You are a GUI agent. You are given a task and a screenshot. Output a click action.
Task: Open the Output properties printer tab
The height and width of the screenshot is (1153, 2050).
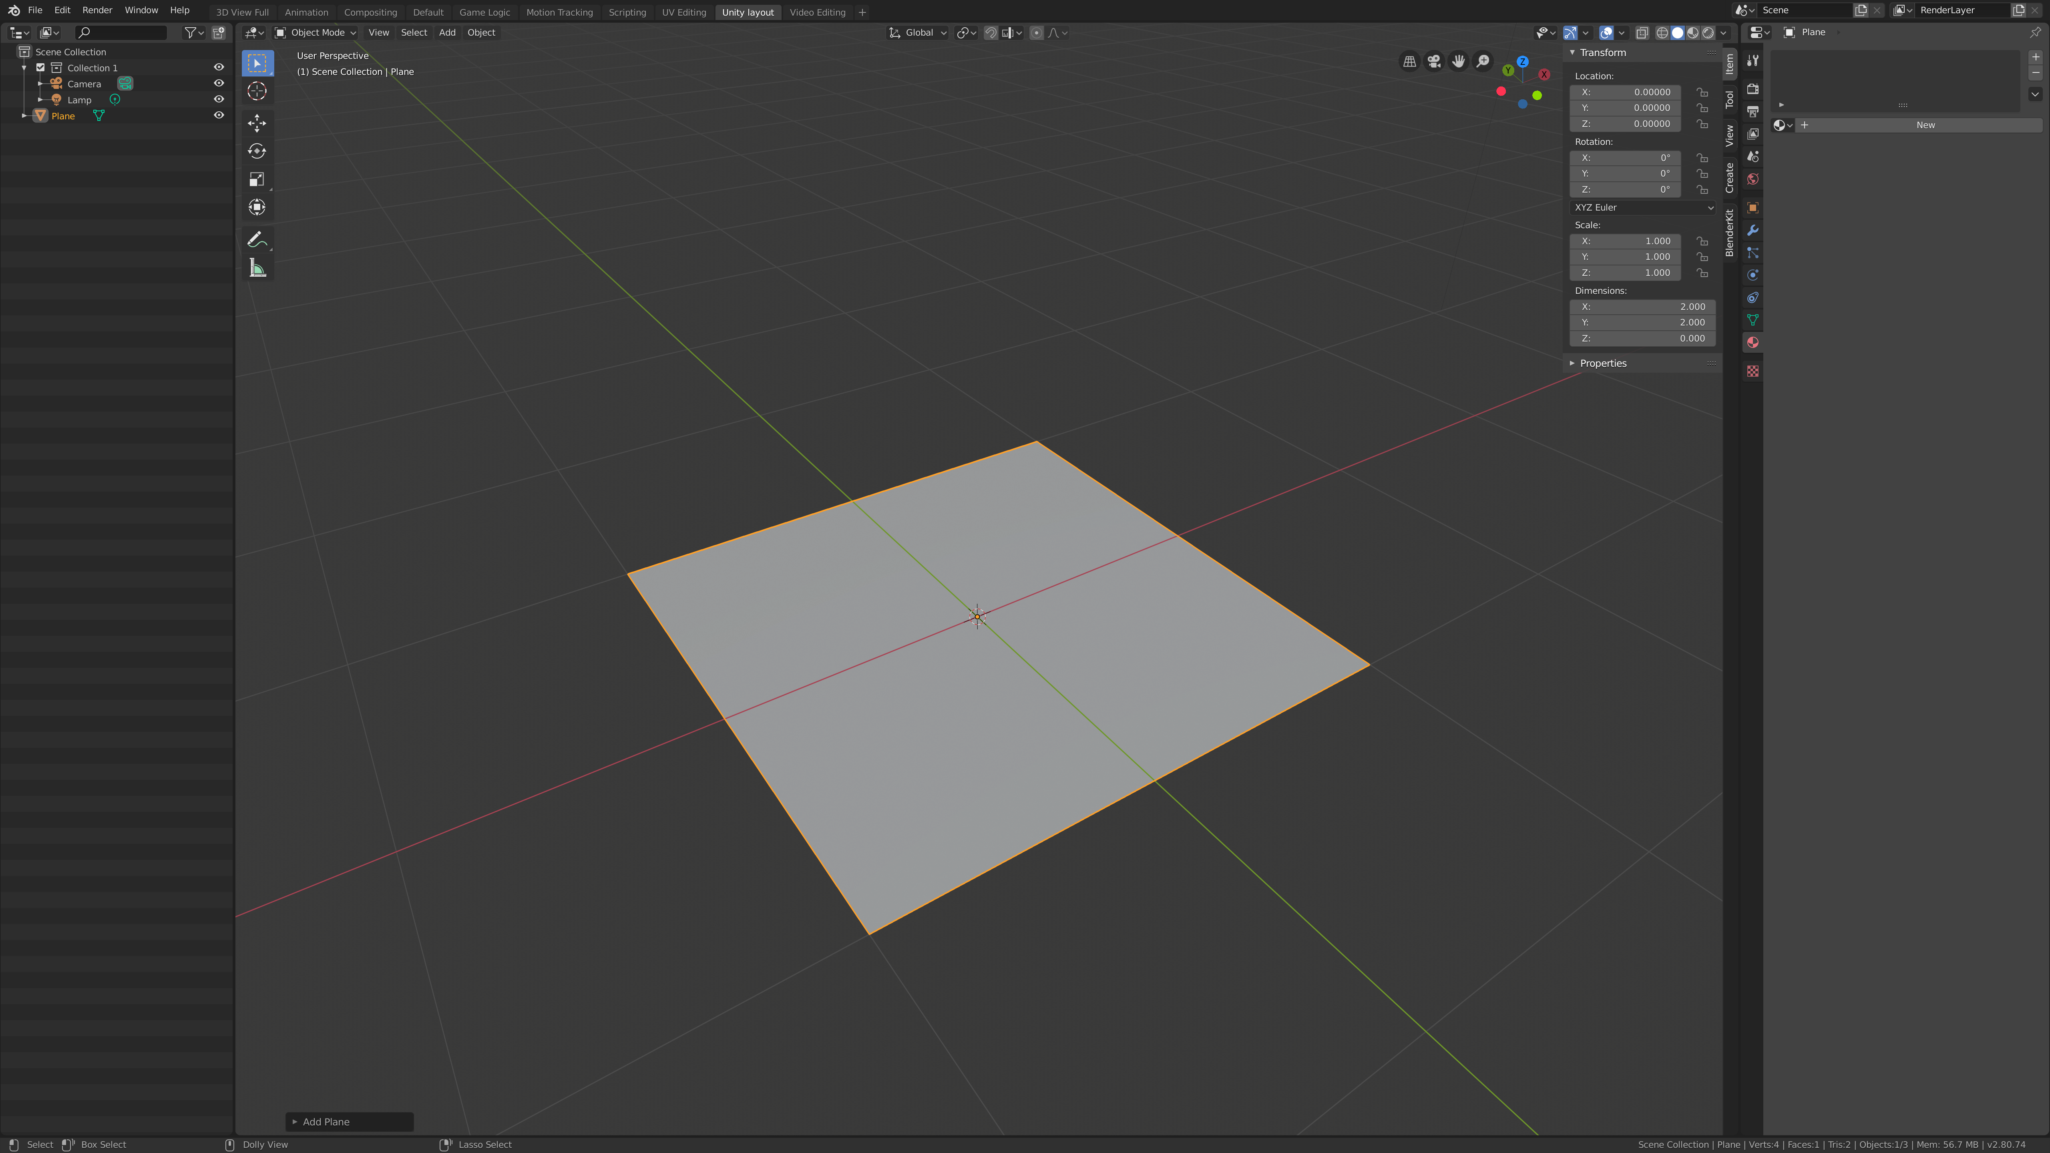click(1753, 111)
